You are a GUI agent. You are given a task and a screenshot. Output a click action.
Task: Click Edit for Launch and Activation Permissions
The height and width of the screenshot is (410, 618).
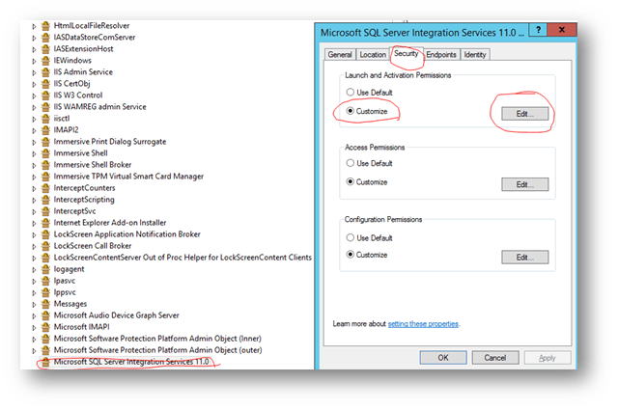[x=524, y=113]
